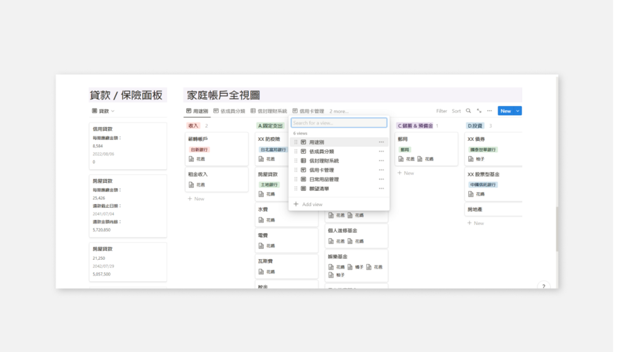Screen dimensions: 636x352
Task: Add New item under 收入 column
Action: click(196, 199)
